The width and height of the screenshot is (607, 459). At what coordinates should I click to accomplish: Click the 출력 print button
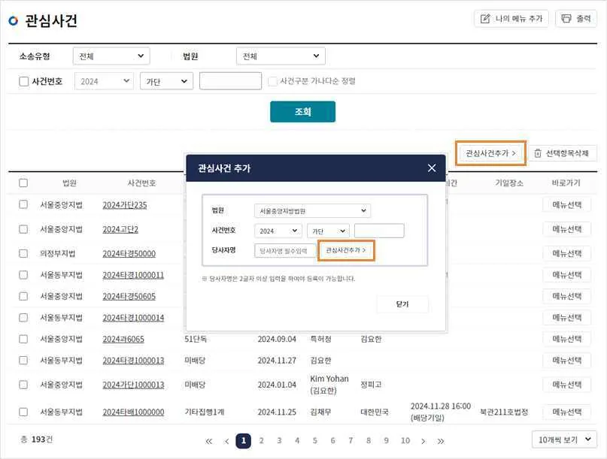click(576, 19)
